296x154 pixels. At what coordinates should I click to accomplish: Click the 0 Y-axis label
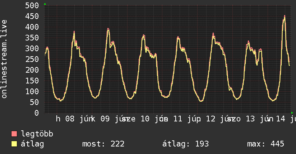click(37, 113)
